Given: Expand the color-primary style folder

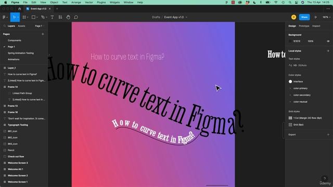Looking at the screenshot, I should (290, 88).
